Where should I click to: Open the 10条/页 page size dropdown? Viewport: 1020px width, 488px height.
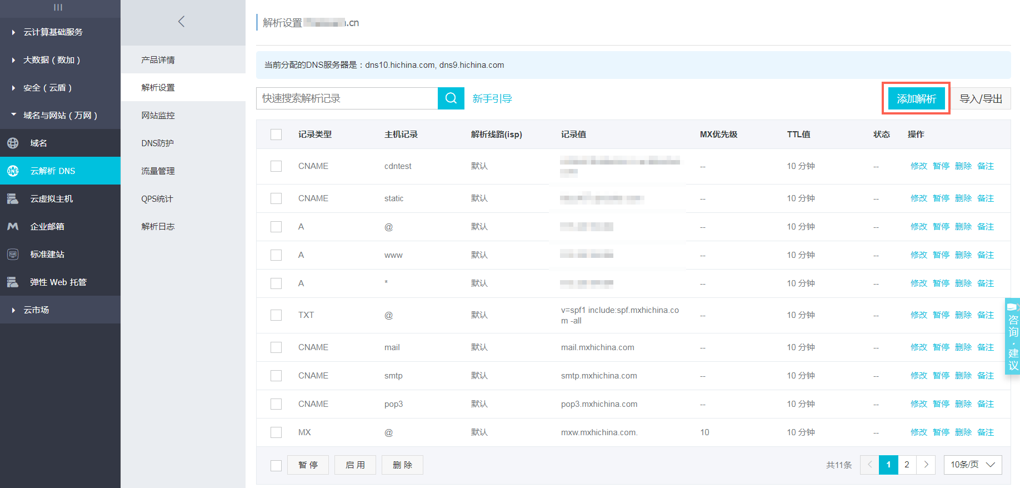[x=973, y=465]
